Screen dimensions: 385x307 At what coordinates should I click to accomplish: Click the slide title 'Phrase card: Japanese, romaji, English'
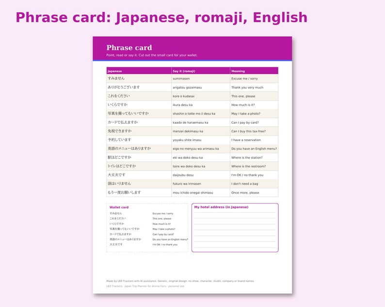click(x=161, y=18)
